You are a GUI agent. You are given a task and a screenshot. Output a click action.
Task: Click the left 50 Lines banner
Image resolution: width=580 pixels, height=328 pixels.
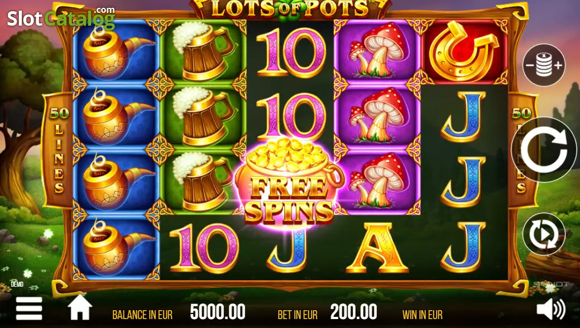point(59,150)
